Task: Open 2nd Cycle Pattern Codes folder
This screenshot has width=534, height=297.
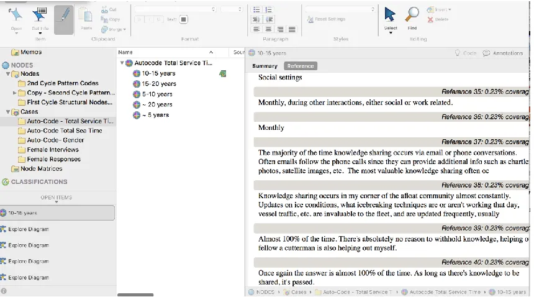Action: tap(58, 83)
